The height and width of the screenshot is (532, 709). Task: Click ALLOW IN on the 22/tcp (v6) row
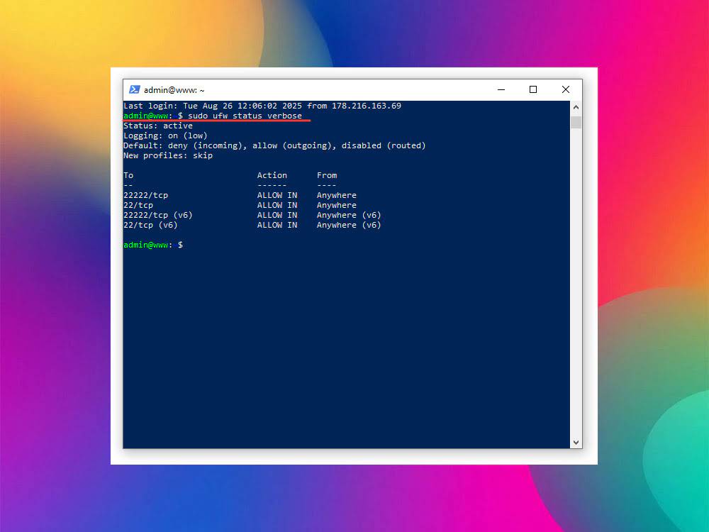(x=277, y=226)
